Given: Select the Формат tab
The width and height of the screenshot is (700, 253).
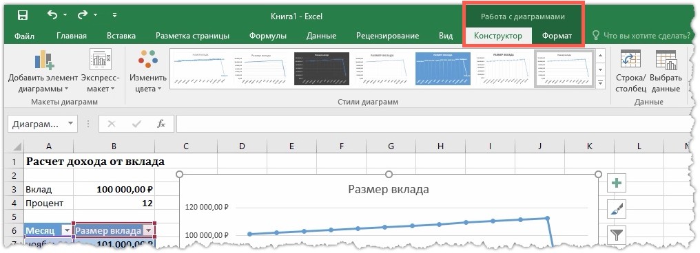Looking at the screenshot, I should pyautogui.click(x=557, y=36).
